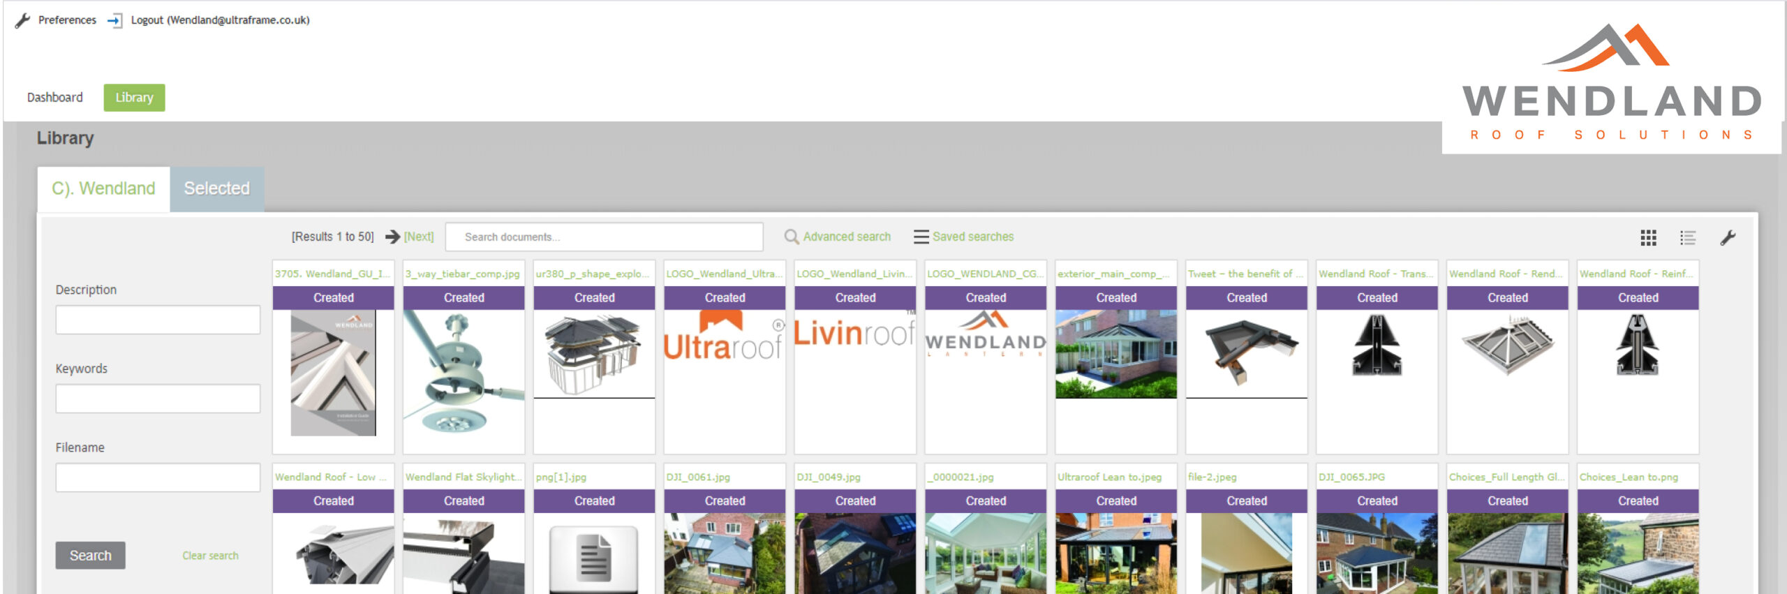Click the Wendland Roof Solutions logo

1611,82
